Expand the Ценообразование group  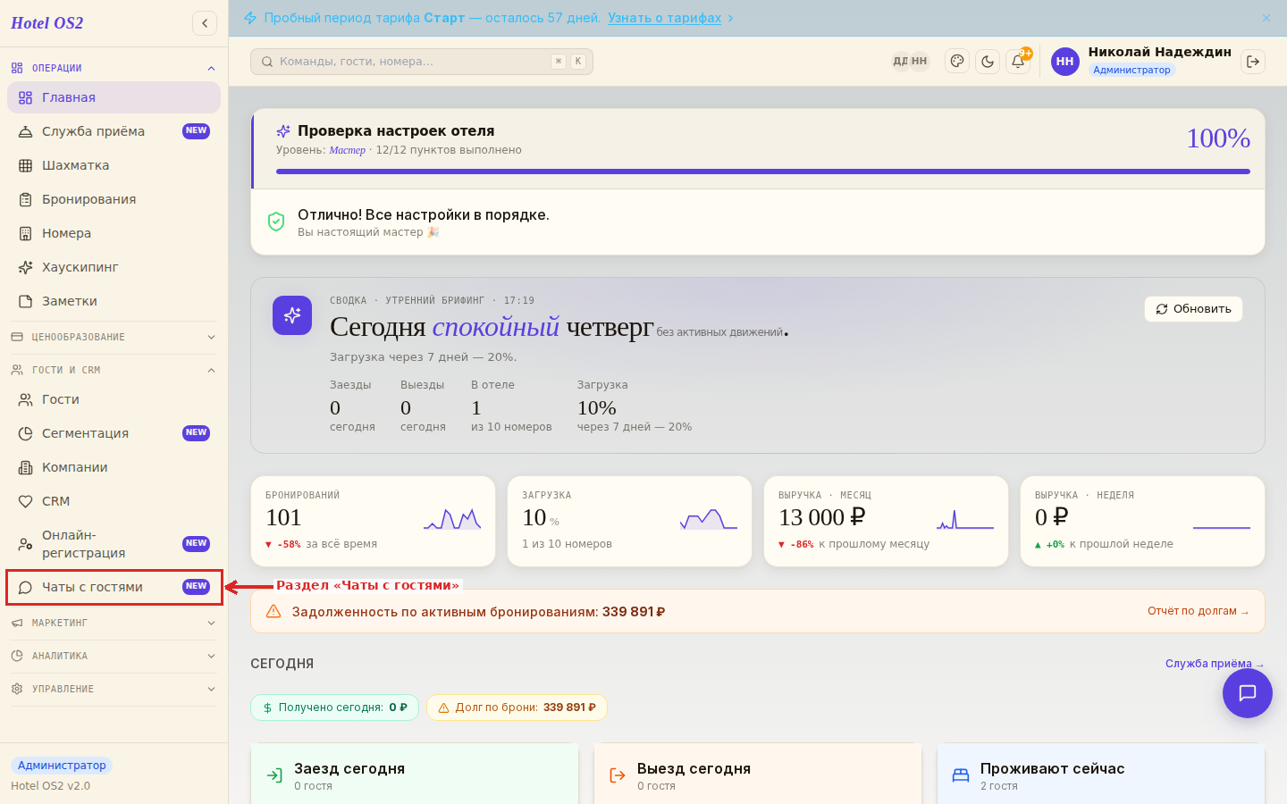point(114,337)
